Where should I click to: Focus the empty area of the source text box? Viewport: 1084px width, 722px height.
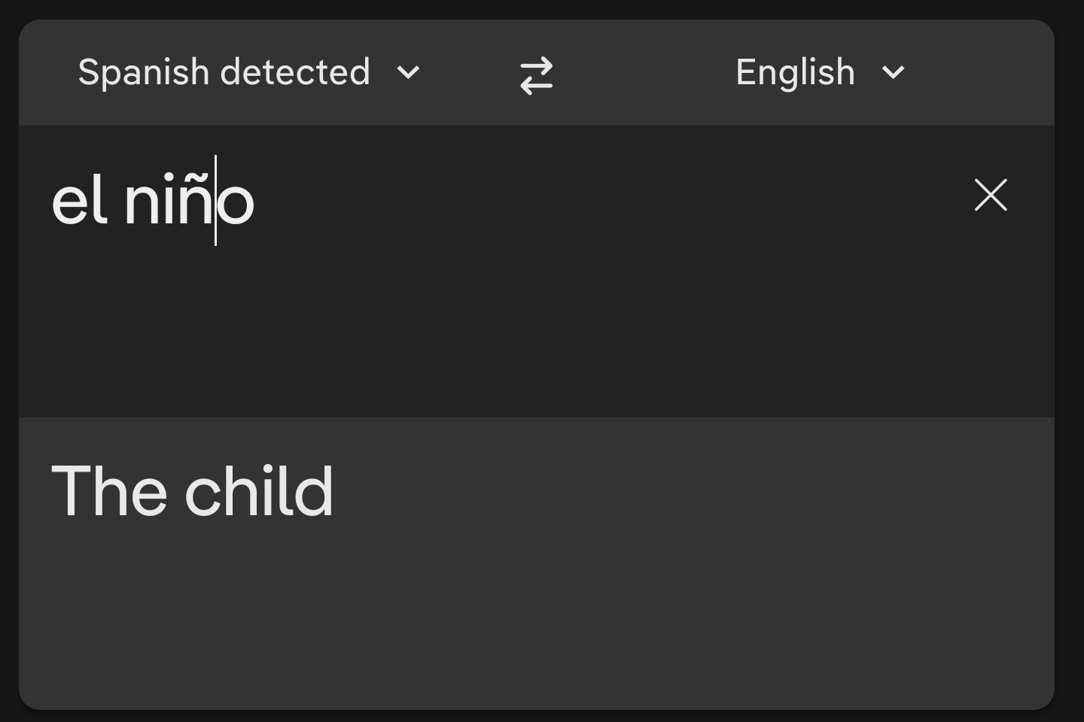(536, 331)
